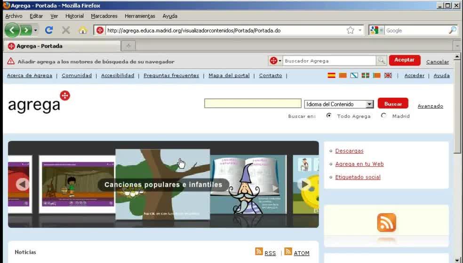
Task: Click the carousel next arrow
Action: 304,184
